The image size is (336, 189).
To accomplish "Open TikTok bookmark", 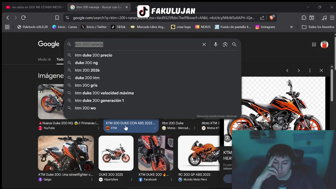I will pyautogui.click(x=118, y=27).
